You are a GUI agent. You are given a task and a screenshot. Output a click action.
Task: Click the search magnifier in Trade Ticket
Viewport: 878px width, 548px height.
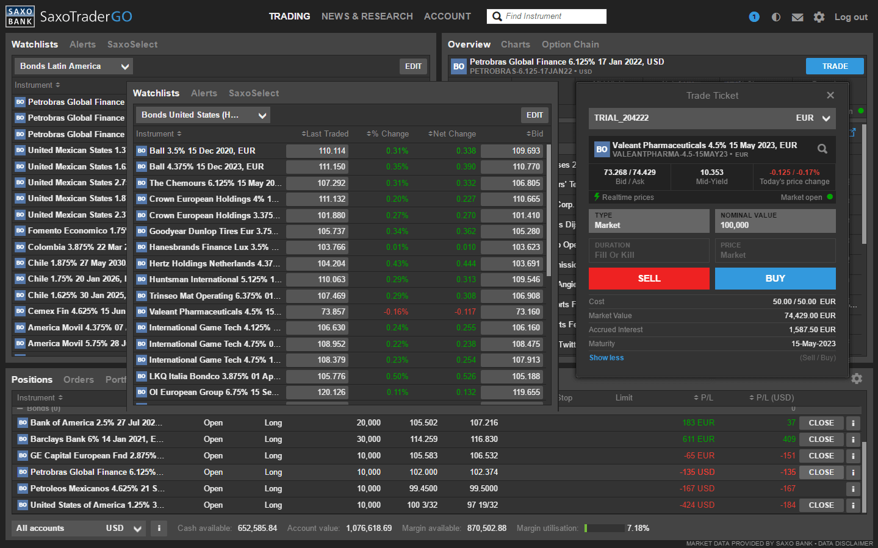click(x=822, y=149)
